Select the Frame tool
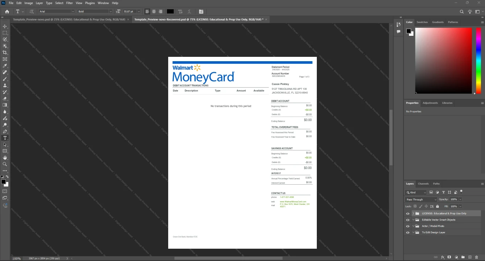 point(5,59)
